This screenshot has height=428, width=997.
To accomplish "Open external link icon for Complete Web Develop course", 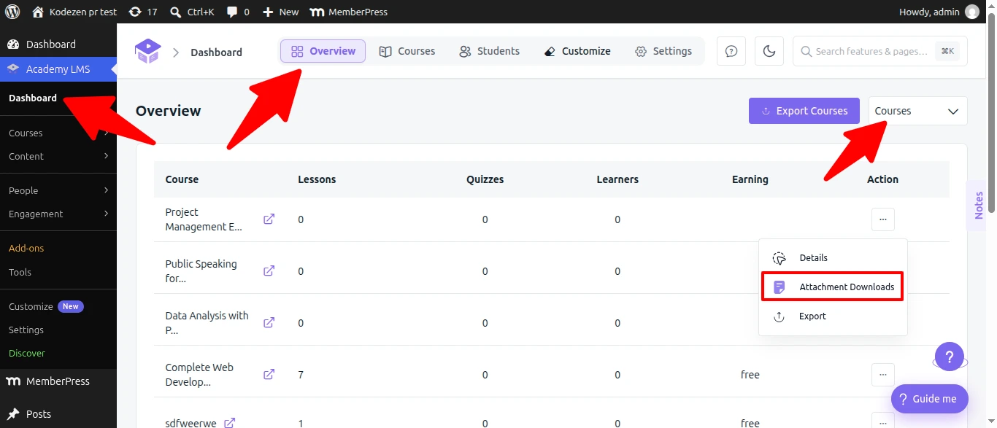I will pos(269,374).
